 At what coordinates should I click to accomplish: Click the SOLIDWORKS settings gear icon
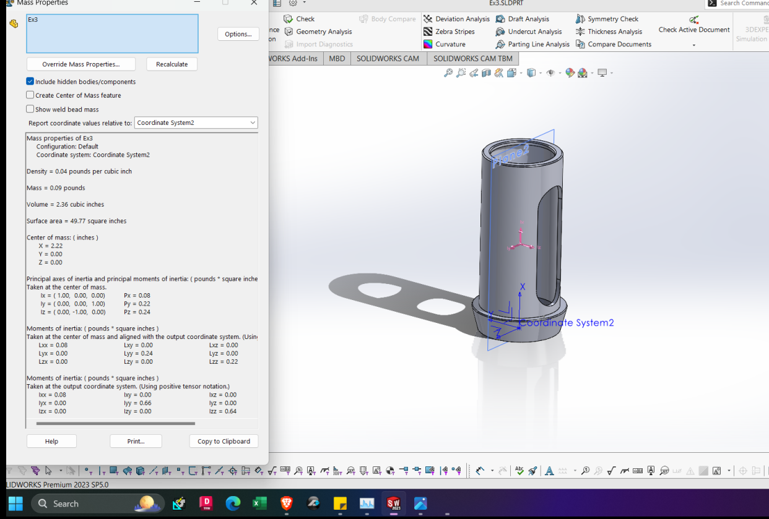point(293,3)
